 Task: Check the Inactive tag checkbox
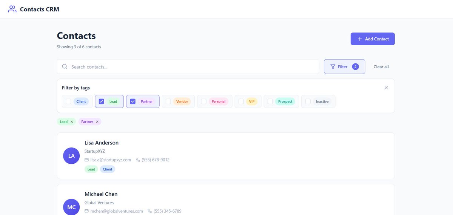(308, 101)
